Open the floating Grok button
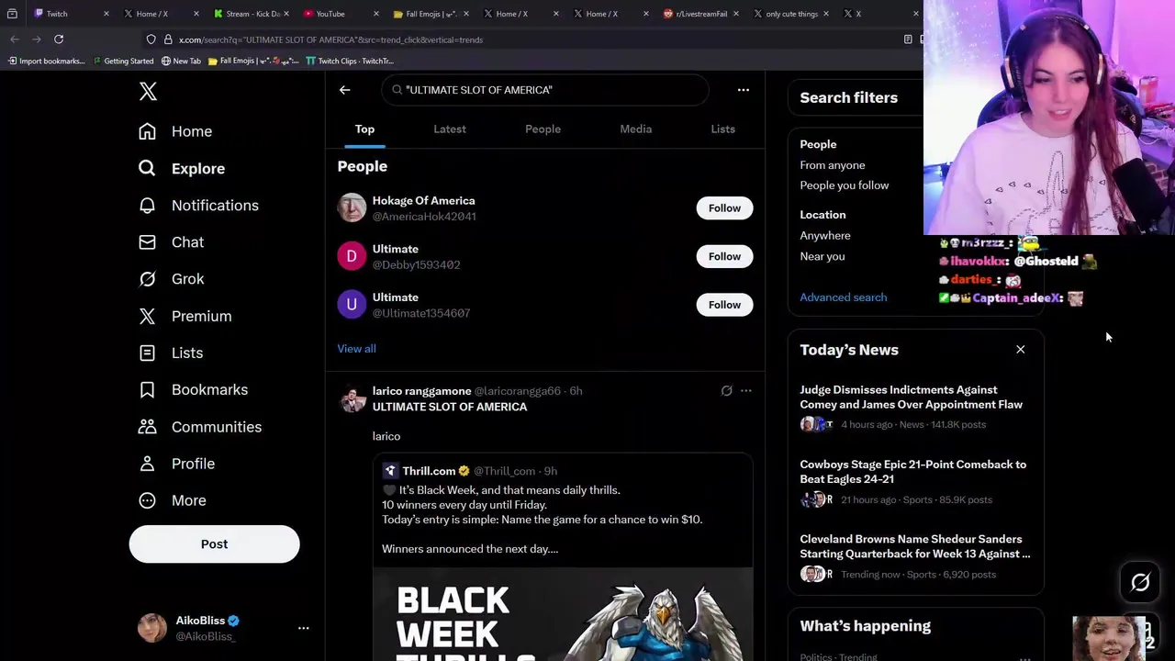Viewport: 1175px width, 661px height. click(x=1140, y=583)
